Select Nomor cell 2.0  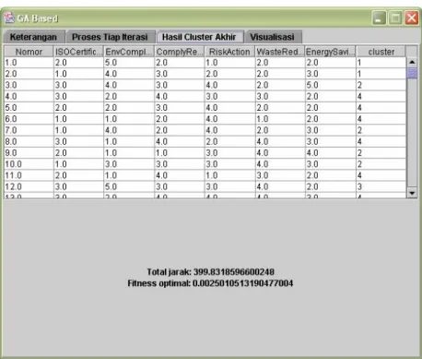(x=29, y=74)
